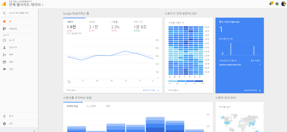Open the help question mark icon

[x=277, y=4]
